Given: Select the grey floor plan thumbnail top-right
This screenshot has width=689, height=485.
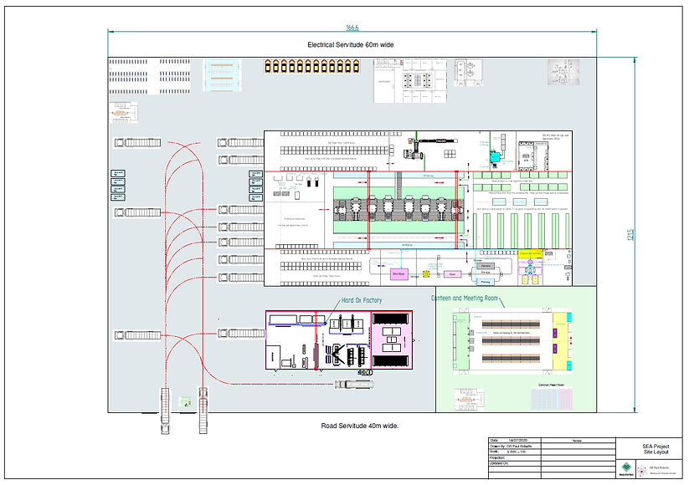Looking at the screenshot, I should point(563,72).
